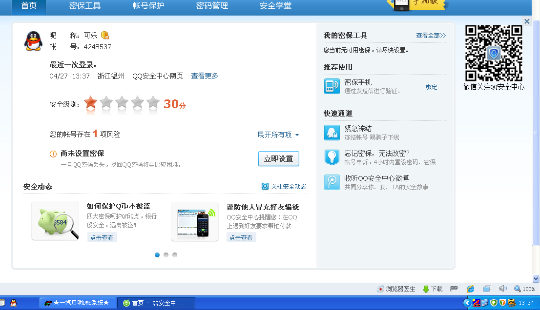Click the first orange security level star

91,103
